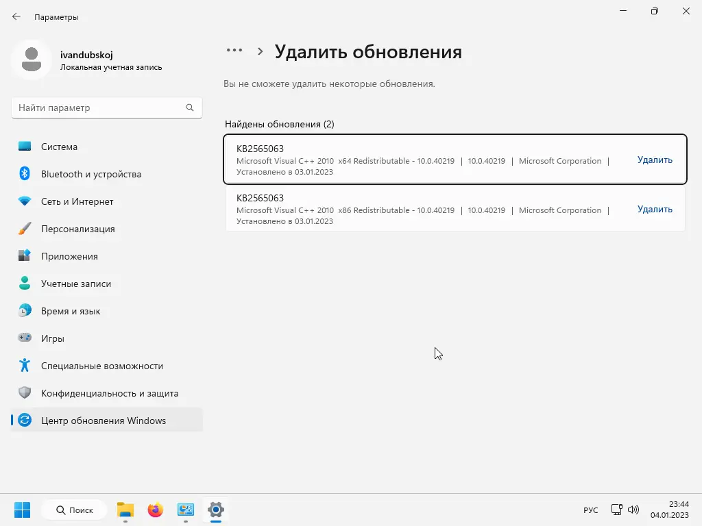This screenshot has width=702, height=526.
Task: Open Специальные возможности settings
Action: 101,366
